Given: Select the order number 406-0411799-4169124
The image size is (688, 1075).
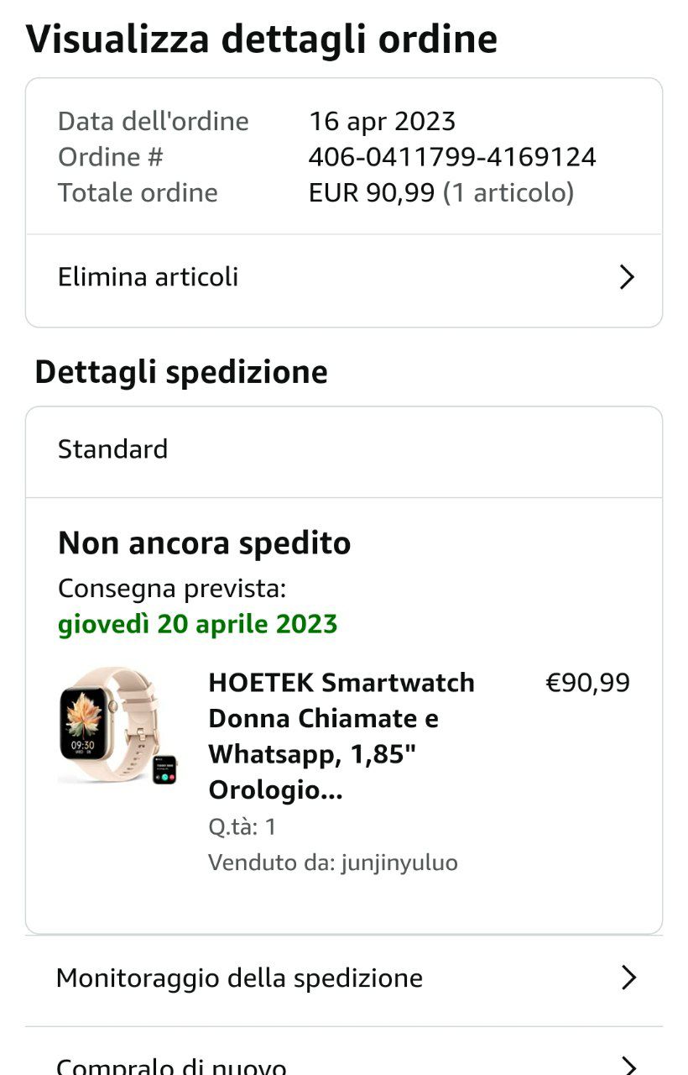Looking at the screenshot, I should point(452,157).
